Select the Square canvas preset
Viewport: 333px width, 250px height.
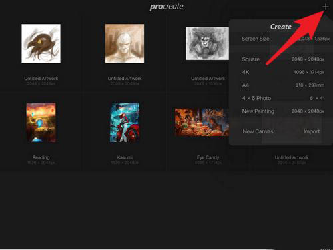coord(283,59)
